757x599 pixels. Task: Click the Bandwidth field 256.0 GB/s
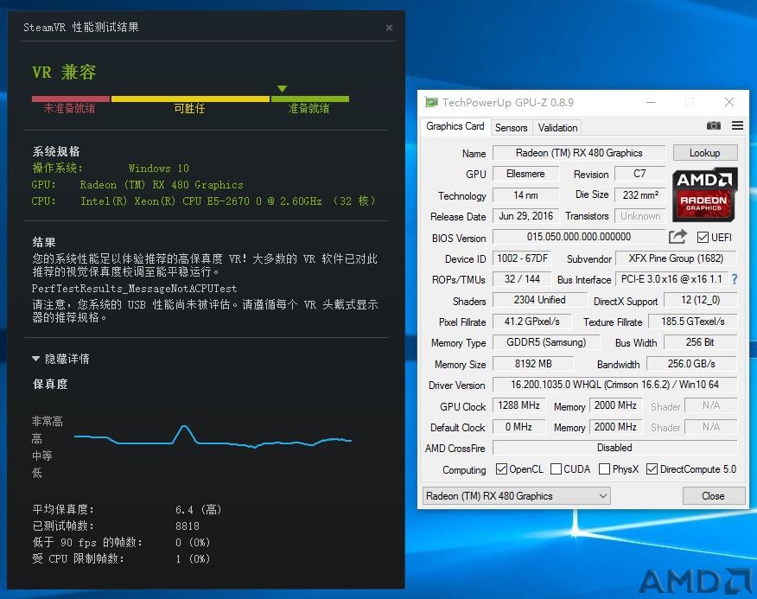tap(691, 364)
